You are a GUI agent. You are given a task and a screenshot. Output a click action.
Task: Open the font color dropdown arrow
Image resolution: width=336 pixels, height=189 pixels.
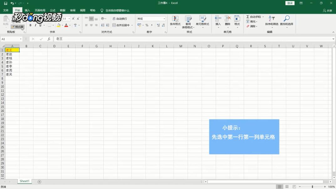(x=70, y=25)
